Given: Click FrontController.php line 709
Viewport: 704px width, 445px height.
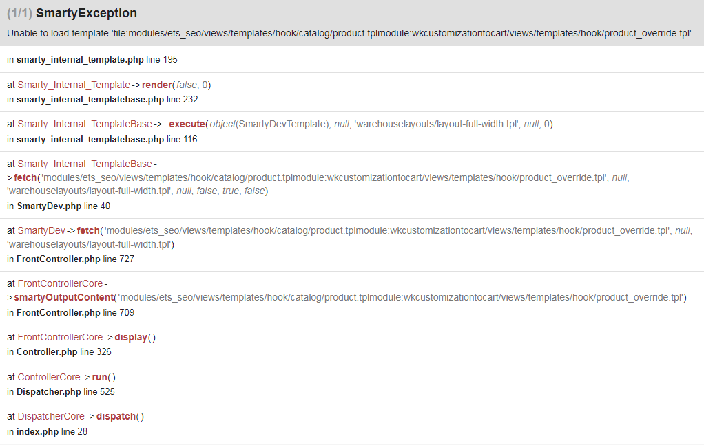Looking at the screenshot, I should (x=70, y=313).
